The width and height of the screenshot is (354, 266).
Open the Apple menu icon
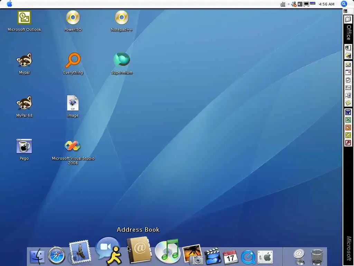pyautogui.click(x=9, y=4)
